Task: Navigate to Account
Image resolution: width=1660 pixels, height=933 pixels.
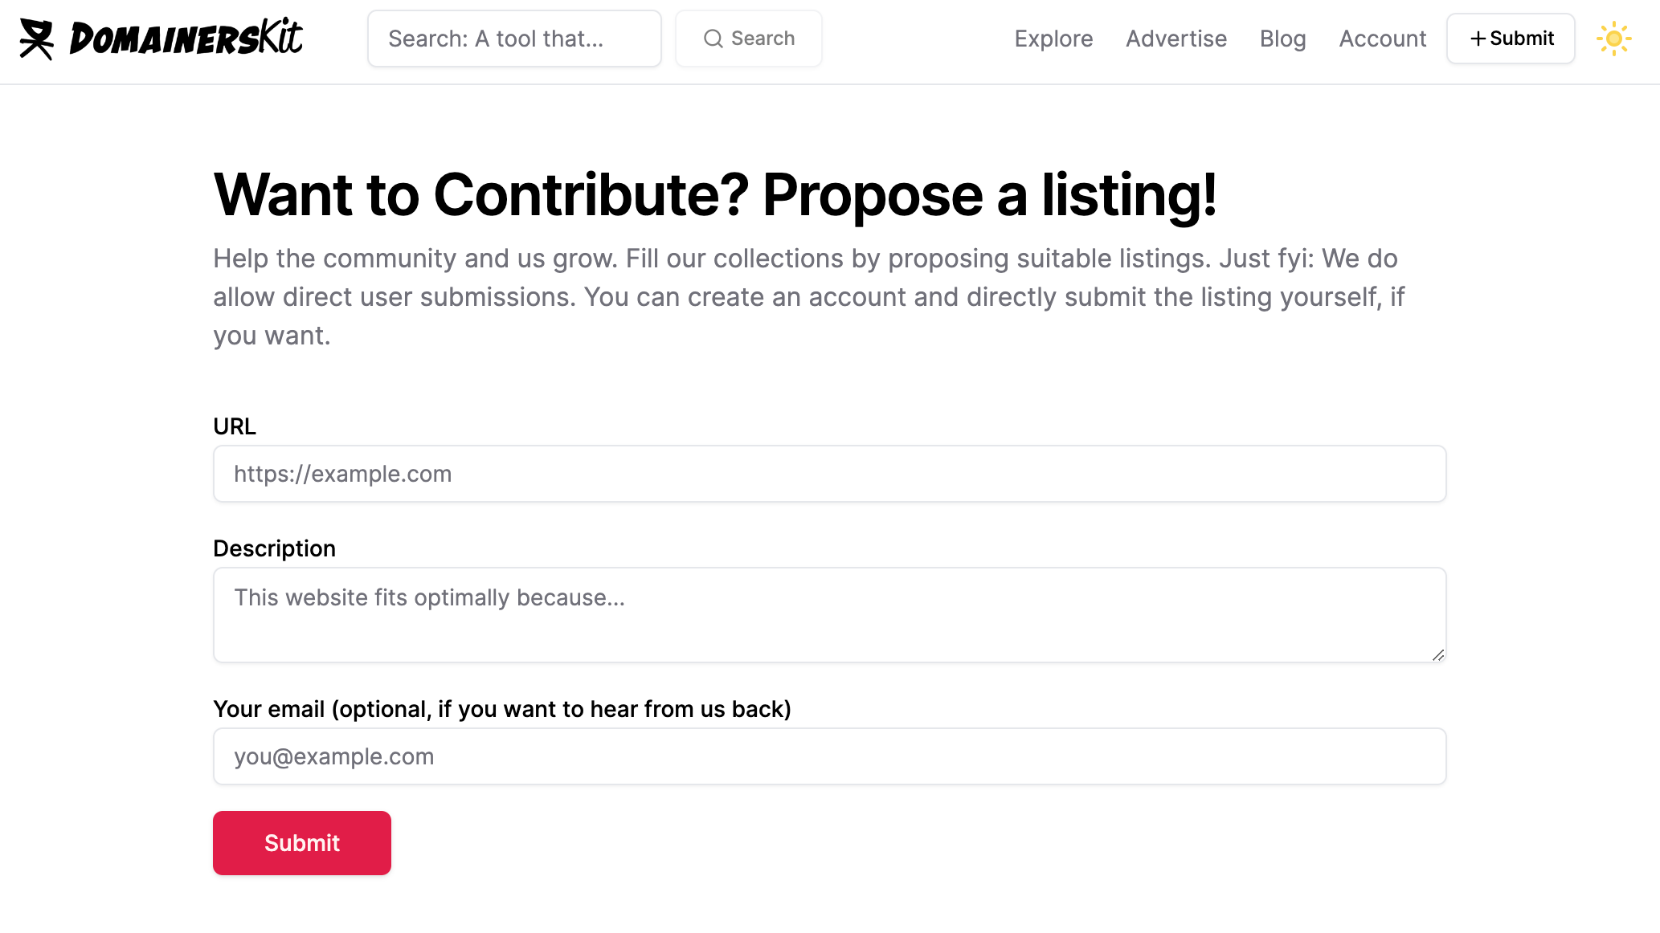Action: tap(1382, 39)
